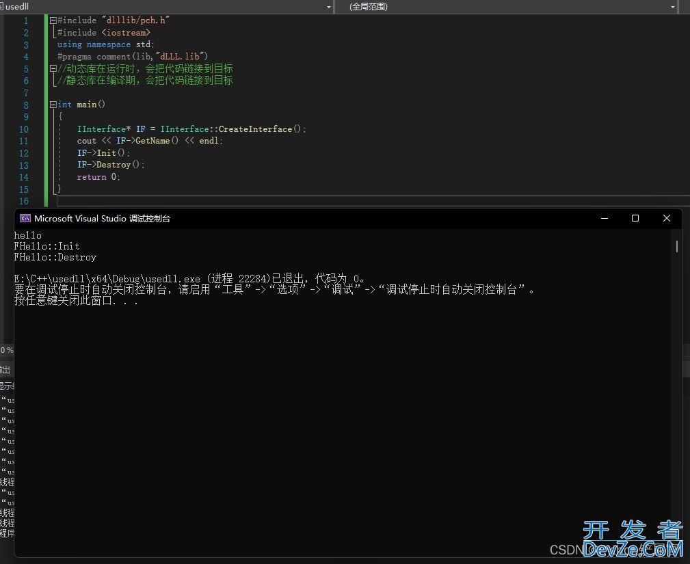Click the 动态库 comment on line 5
The height and width of the screenshot is (564, 690).
(145, 68)
